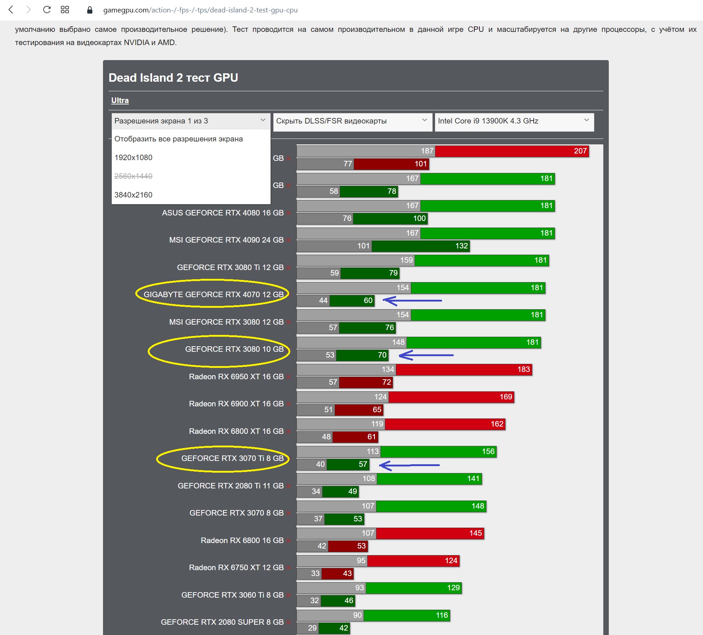Open the Intel Core i9 13900K processor dropdown

coord(514,122)
